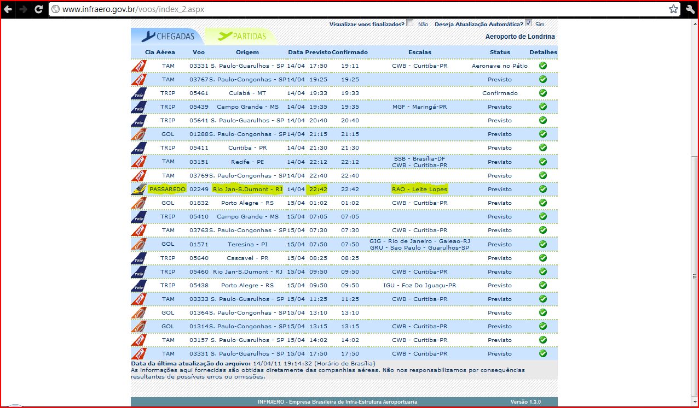Open details icon for TRIP flight 05438
699x408 pixels.
tap(543, 285)
